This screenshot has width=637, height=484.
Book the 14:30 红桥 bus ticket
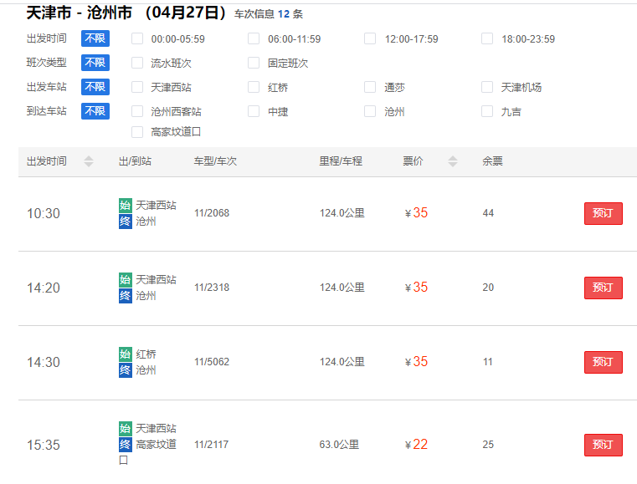click(x=603, y=362)
